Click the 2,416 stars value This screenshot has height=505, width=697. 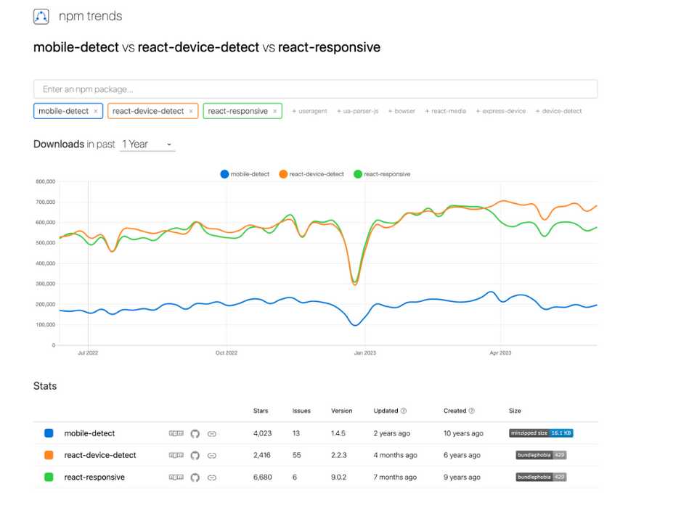pyautogui.click(x=262, y=455)
